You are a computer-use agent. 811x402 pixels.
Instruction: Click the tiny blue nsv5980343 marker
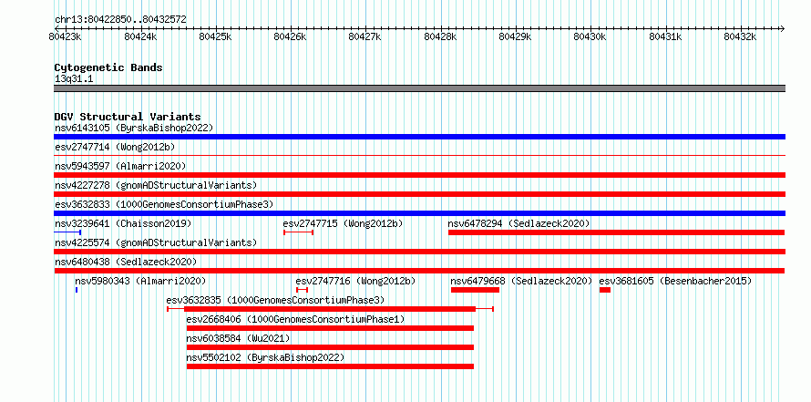coord(77,290)
